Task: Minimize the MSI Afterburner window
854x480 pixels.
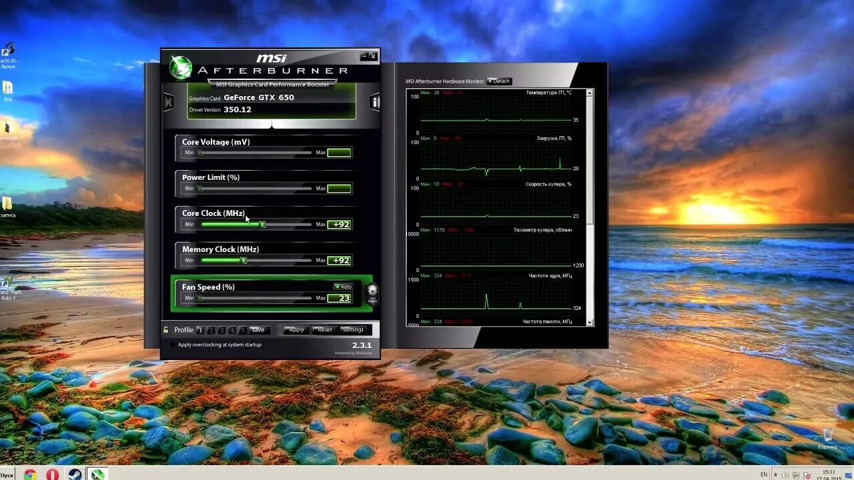Action: click(x=364, y=56)
